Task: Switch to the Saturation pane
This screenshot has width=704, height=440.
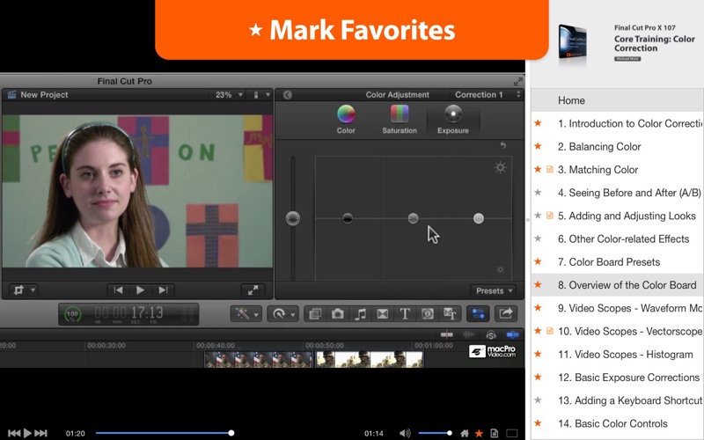Action: tap(400, 120)
